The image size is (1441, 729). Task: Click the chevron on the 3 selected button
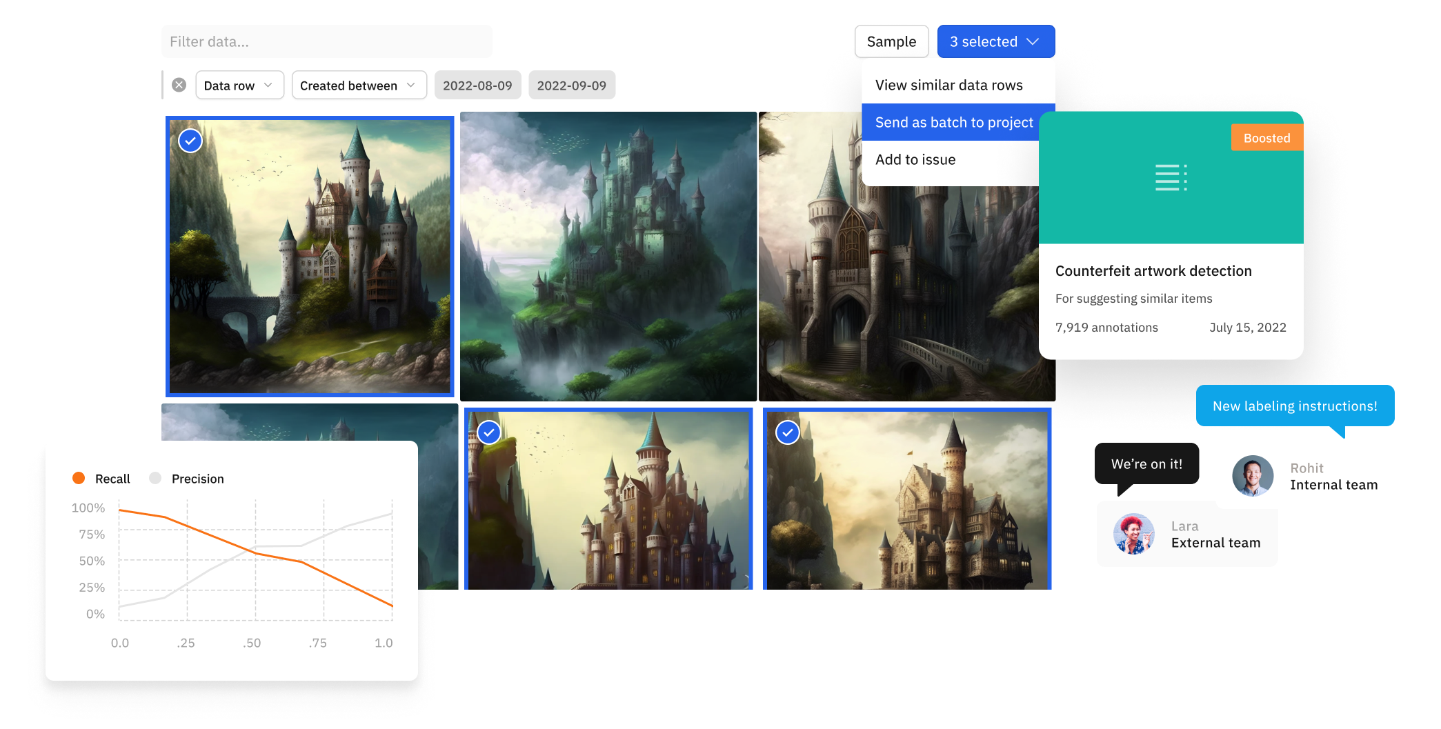1033,41
